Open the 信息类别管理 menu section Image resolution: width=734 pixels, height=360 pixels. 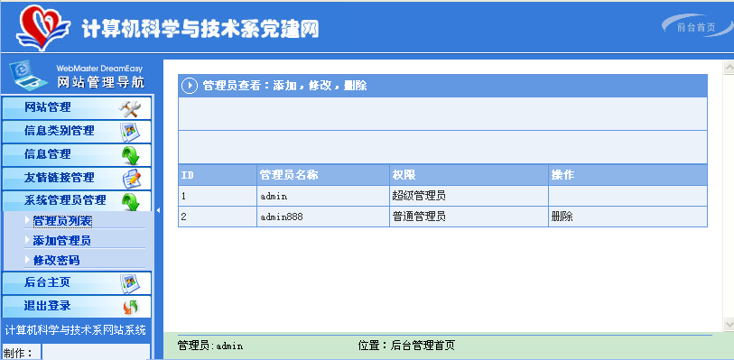pyautogui.click(x=77, y=132)
